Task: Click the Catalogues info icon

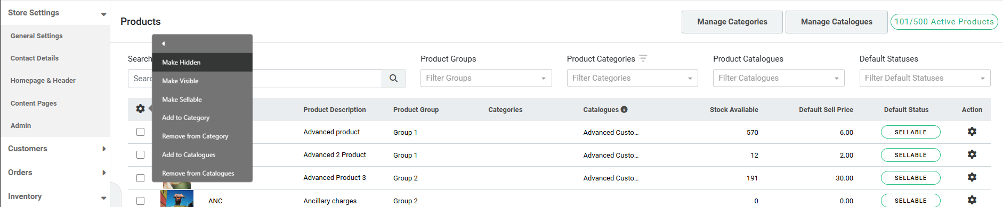Action: pos(624,109)
